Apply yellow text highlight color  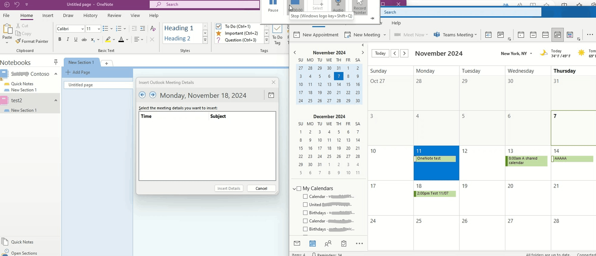[108, 39]
